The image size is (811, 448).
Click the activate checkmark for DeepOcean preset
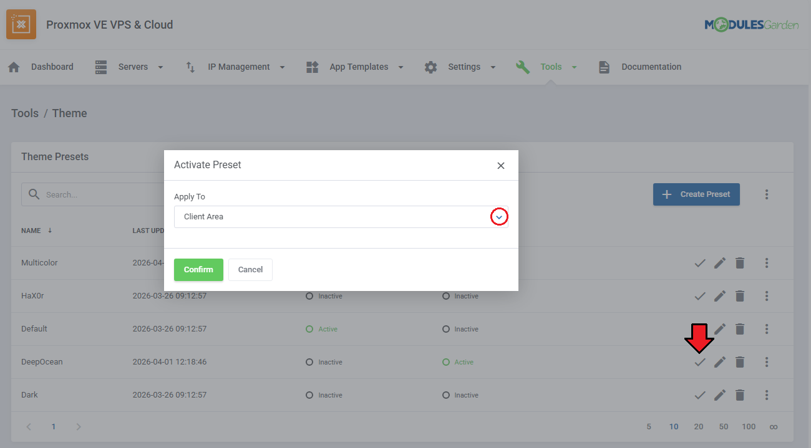700,362
